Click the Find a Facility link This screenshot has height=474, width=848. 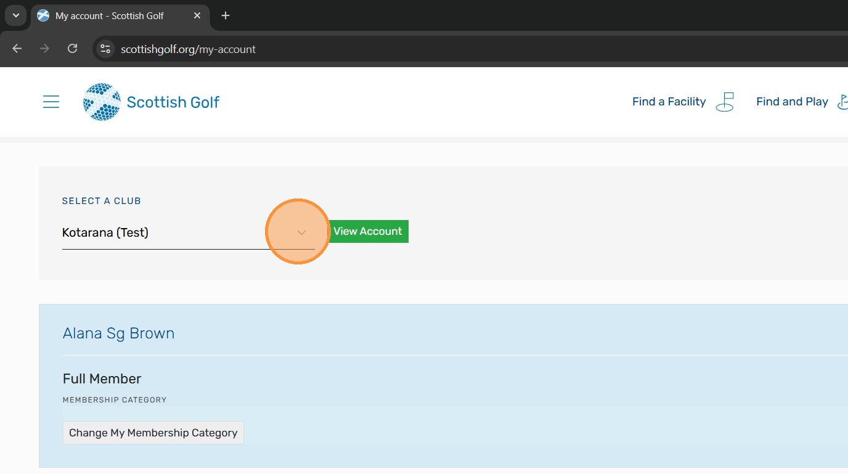click(669, 102)
